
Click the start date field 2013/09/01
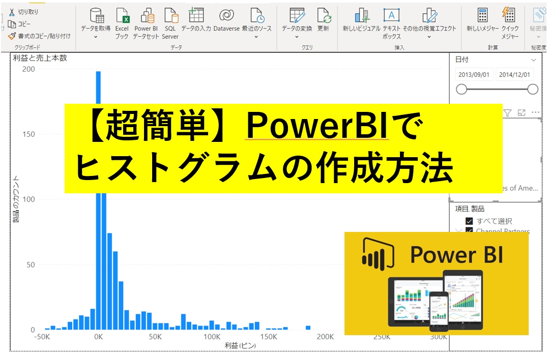[474, 75]
